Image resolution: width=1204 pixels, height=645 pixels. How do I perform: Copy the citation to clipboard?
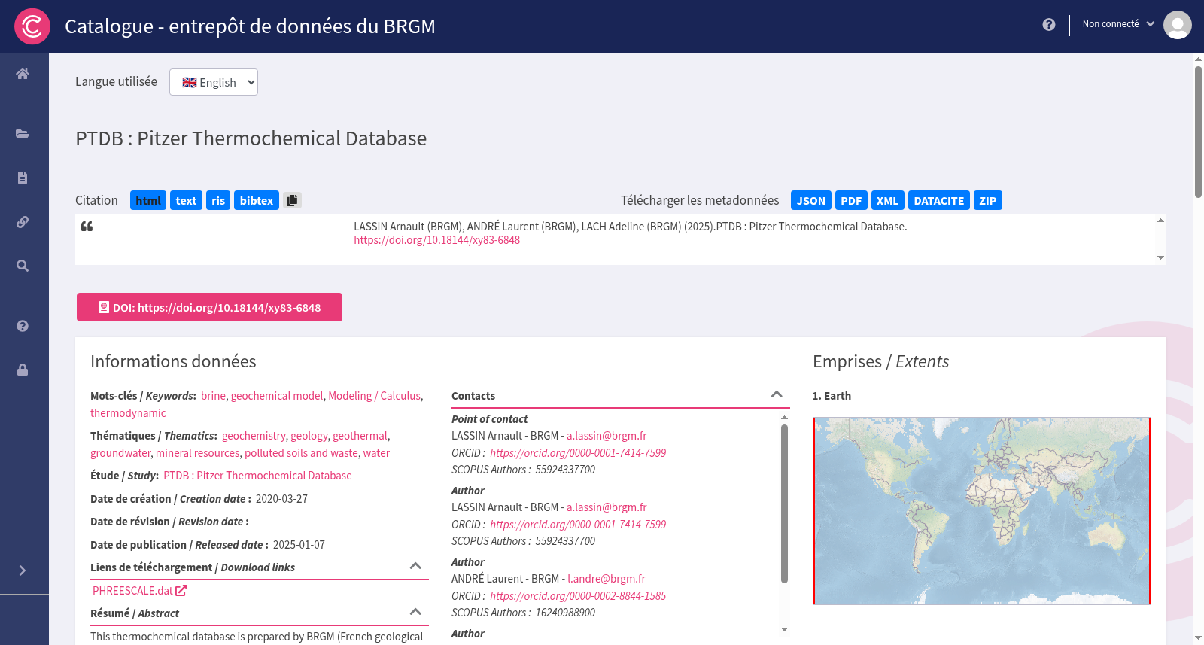pos(293,200)
